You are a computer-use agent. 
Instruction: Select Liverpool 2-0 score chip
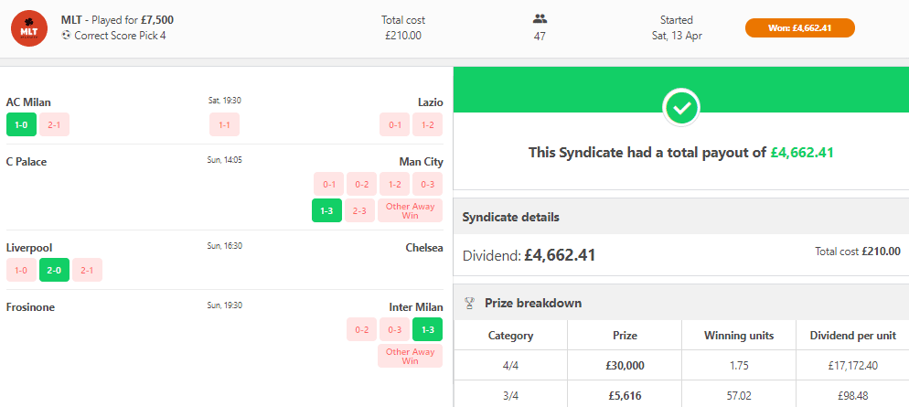(x=54, y=270)
